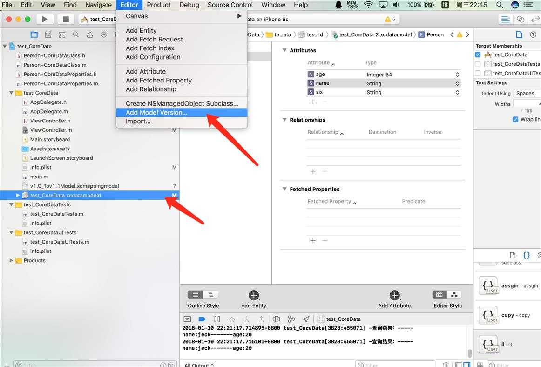Click the Add Attribute plus button

coord(394,295)
